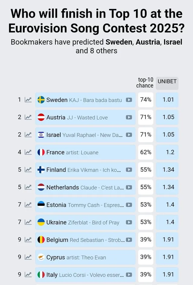Image resolution: width=193 pixels, height=285 pixels.
Task: Play Sweden's Bara bada bastu video
Action: [129, 100]
